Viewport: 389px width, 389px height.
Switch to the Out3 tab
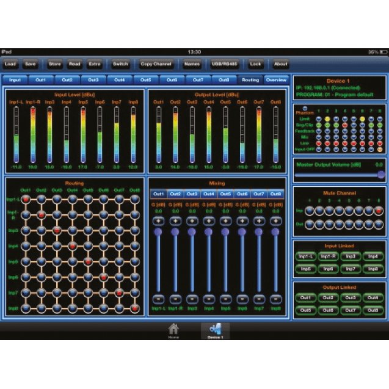pyautogui.click(x=93, y=80)
